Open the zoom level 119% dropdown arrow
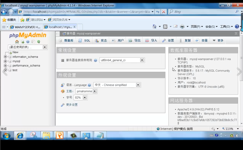243x150 pixels. coord(238,129)
